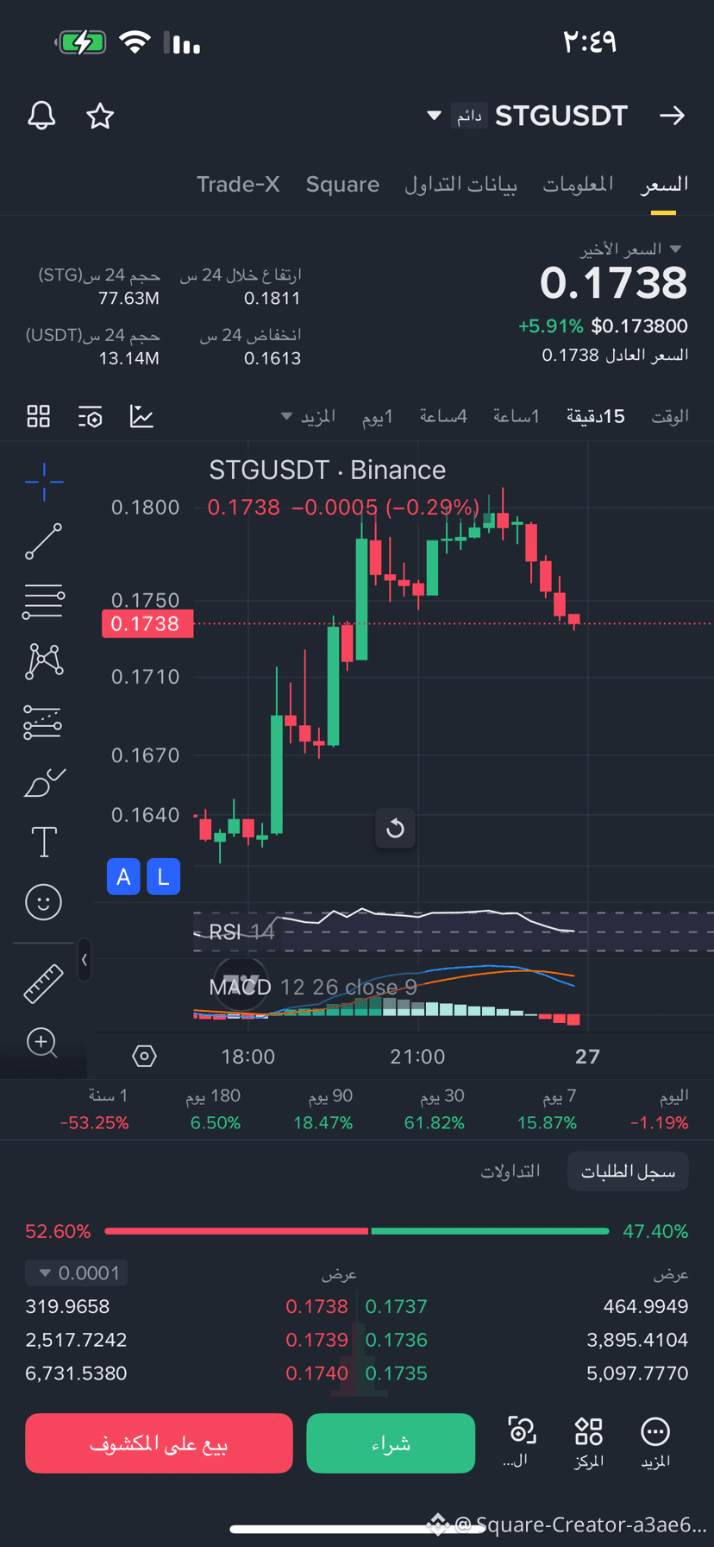The width and height of the screenshot is (714, 1547).
Task: Open the المركز positions icon
Action: click(x=589, y=1443)
